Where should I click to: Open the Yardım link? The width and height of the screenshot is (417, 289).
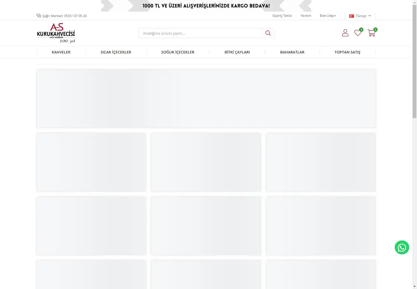pyautogui.click(x=306, y=16)
